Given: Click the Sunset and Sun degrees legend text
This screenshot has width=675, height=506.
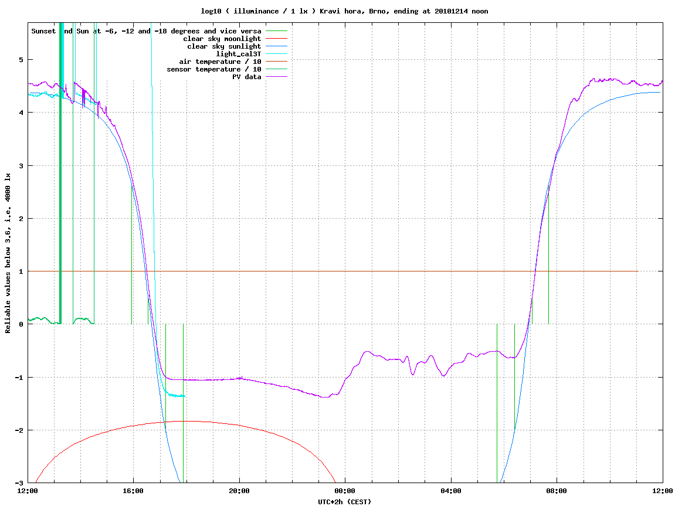Looking at the screenshot, I should pyautogui.click(x=146, y=31).
